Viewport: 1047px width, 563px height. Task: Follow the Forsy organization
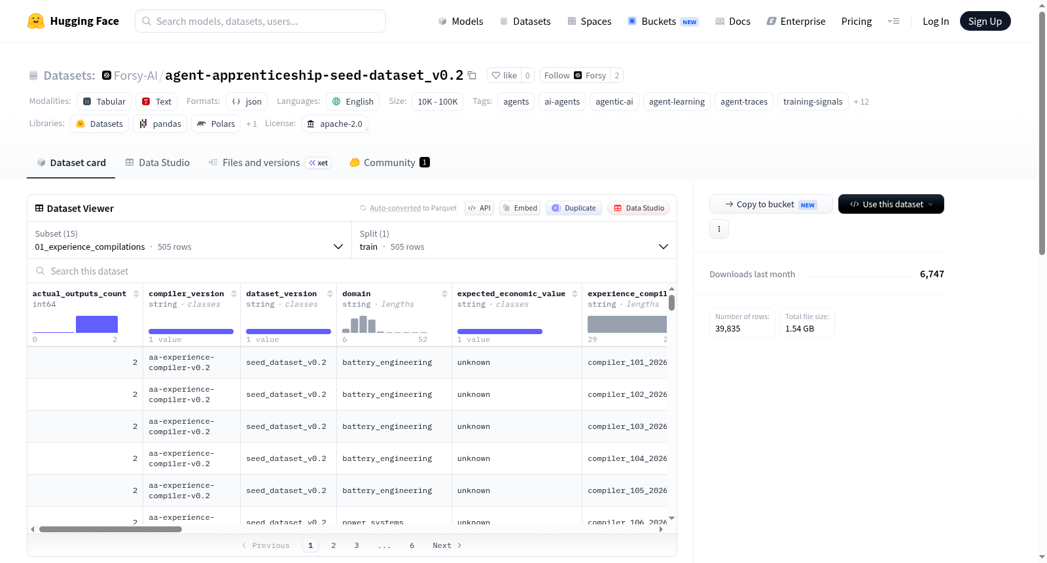click(575, 75)
